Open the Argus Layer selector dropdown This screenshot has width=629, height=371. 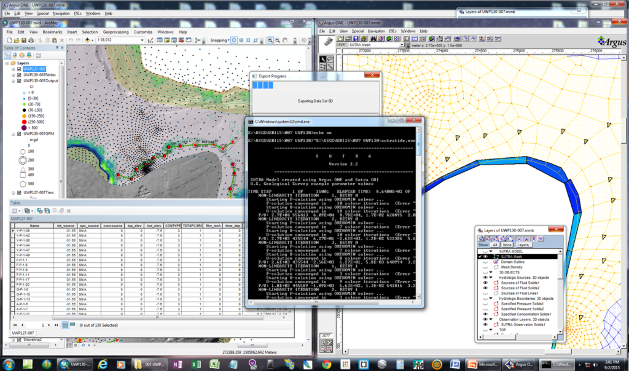[x=402, y=45]
